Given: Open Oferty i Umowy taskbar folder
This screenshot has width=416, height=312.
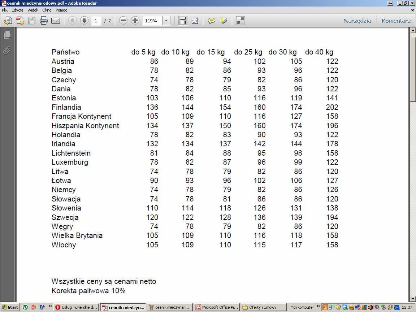Looking at the screenshot, I should tap(264, 307).
